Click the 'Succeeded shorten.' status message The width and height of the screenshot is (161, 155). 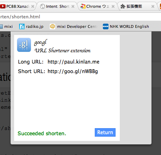pyautogui.click(x=42, y=133)
